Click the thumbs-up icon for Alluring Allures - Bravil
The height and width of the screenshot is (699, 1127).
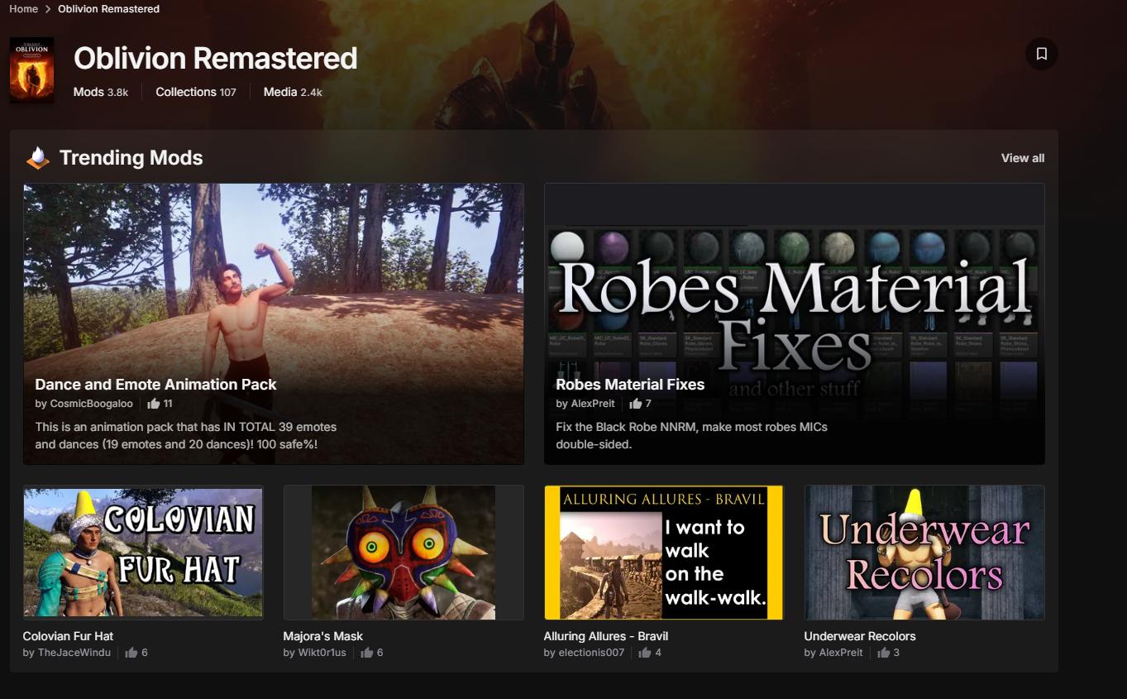(645, 653)
